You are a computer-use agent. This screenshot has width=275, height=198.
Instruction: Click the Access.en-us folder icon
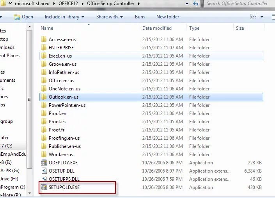pyautogui.click(x=44, y=39)
